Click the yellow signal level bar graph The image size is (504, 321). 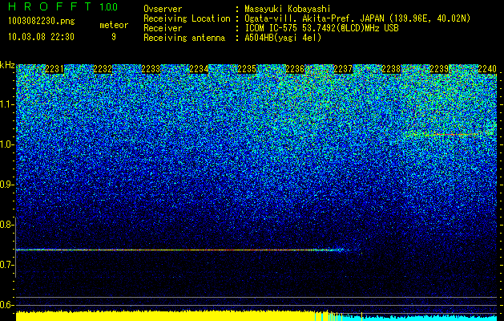click(167, 316)
